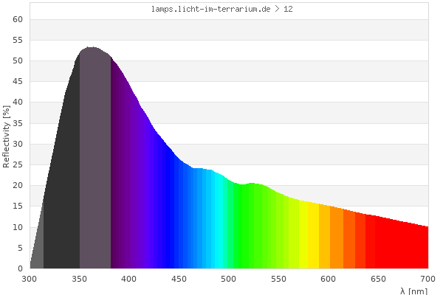
Task: Click the Reflectivity [%] y-axis label
Action: pos(7,136)
